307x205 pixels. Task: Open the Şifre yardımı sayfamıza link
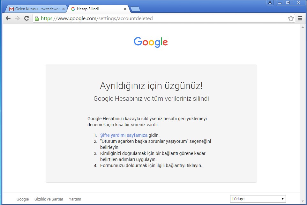tap(124, 135)
